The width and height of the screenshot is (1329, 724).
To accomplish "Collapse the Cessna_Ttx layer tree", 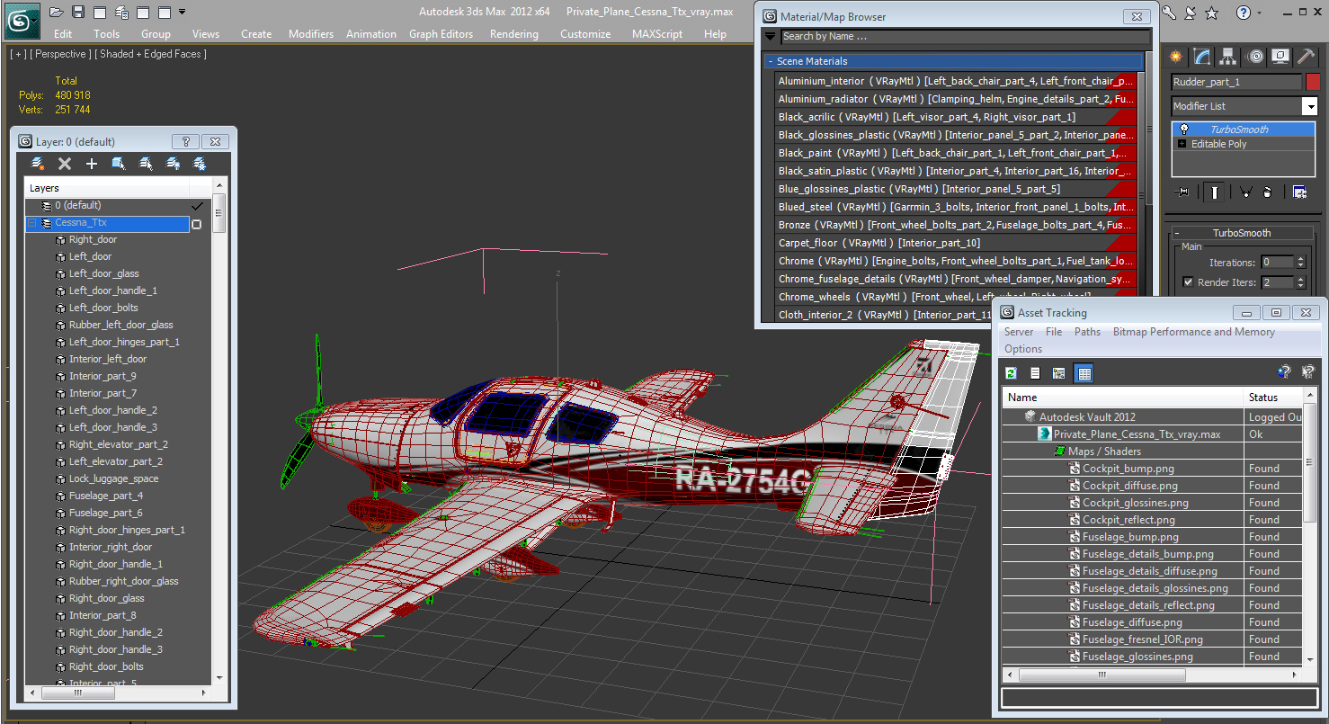I will coord(32,223).
